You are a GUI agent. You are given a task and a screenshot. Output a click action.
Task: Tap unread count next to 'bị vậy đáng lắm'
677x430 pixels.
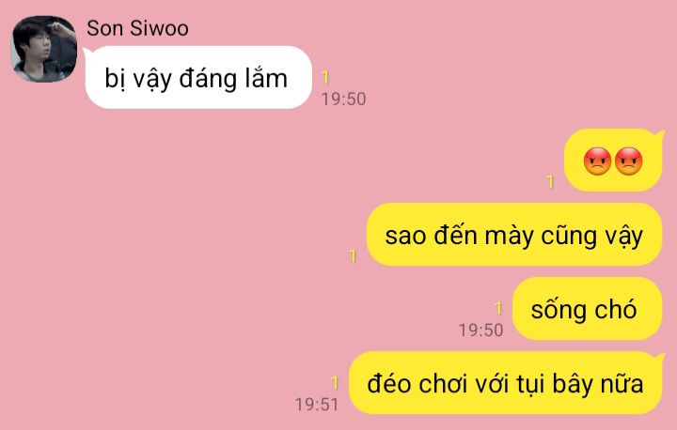point(325,78)
